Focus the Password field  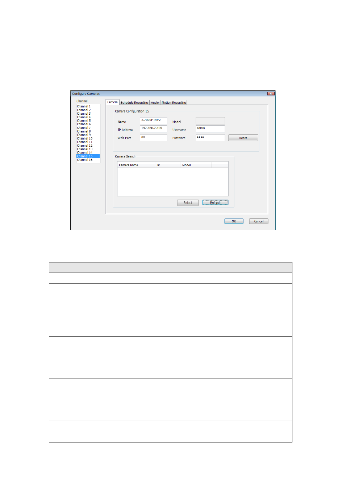click(210, 138)
